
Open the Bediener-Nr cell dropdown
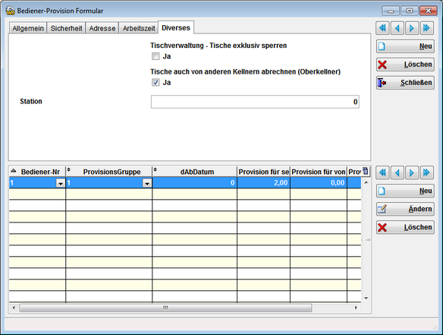coord(60,183)
